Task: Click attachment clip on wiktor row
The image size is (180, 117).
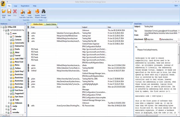Action: coord(28,33)
